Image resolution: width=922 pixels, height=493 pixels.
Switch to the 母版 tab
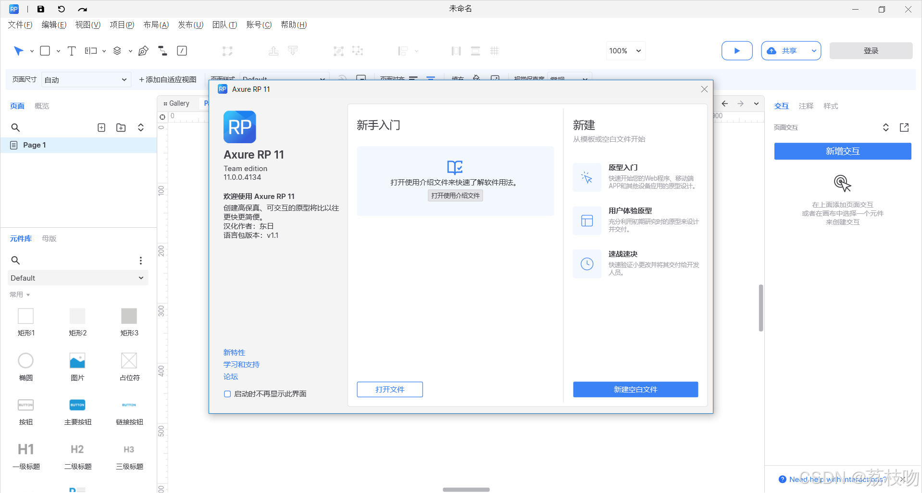(x=48, y=238)
